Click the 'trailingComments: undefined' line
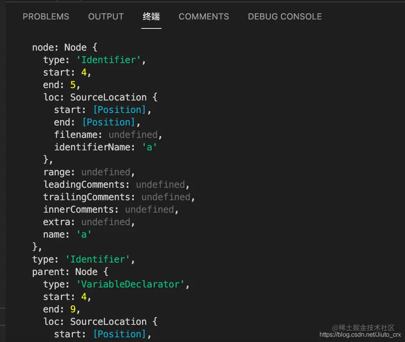This screenshot has width=405, height=342. 119,197
